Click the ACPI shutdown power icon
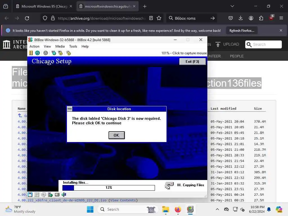 click(46, 53)
